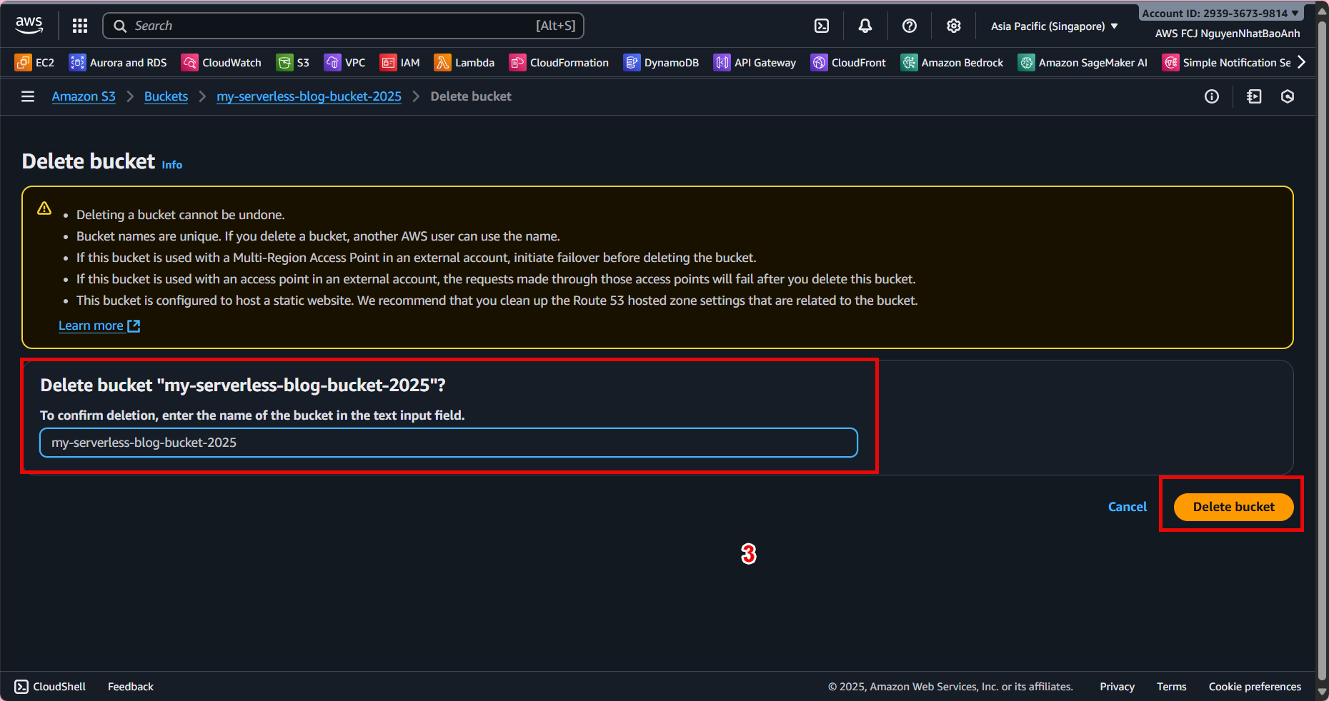The height and width of the screenshot is (701, 1329).
Task: Click the CloudShell icon in footer
Action: 21,687
